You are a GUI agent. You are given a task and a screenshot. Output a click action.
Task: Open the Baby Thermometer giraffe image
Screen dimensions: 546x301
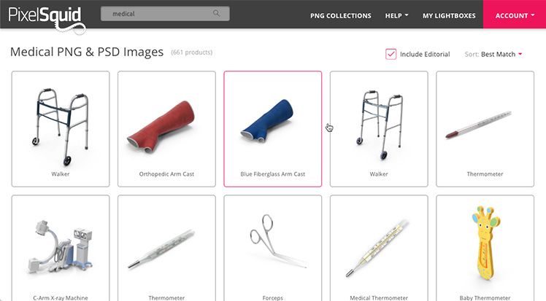(485, 243)
